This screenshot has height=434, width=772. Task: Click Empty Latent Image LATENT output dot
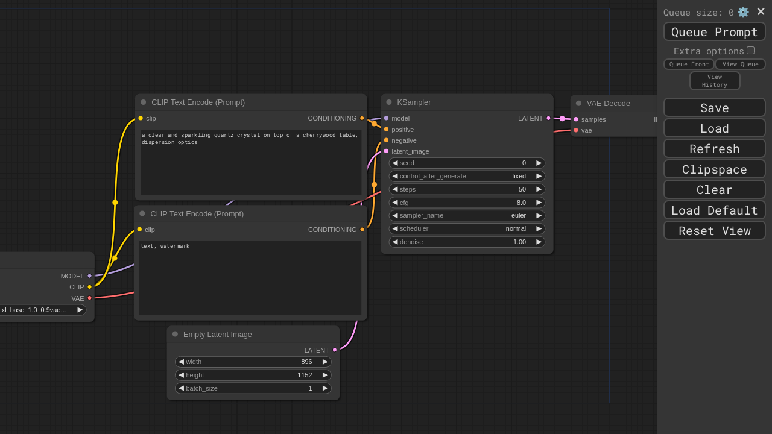click(335, 350)
